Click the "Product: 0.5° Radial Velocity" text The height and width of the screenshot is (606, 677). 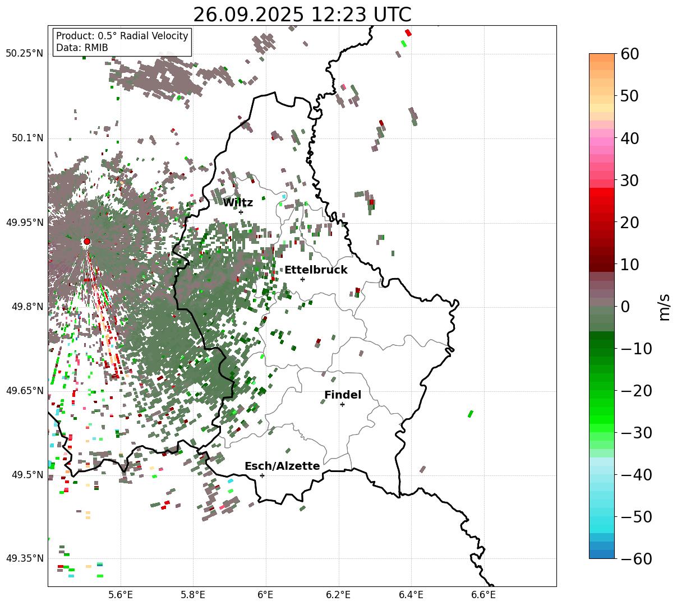(122, 36)
